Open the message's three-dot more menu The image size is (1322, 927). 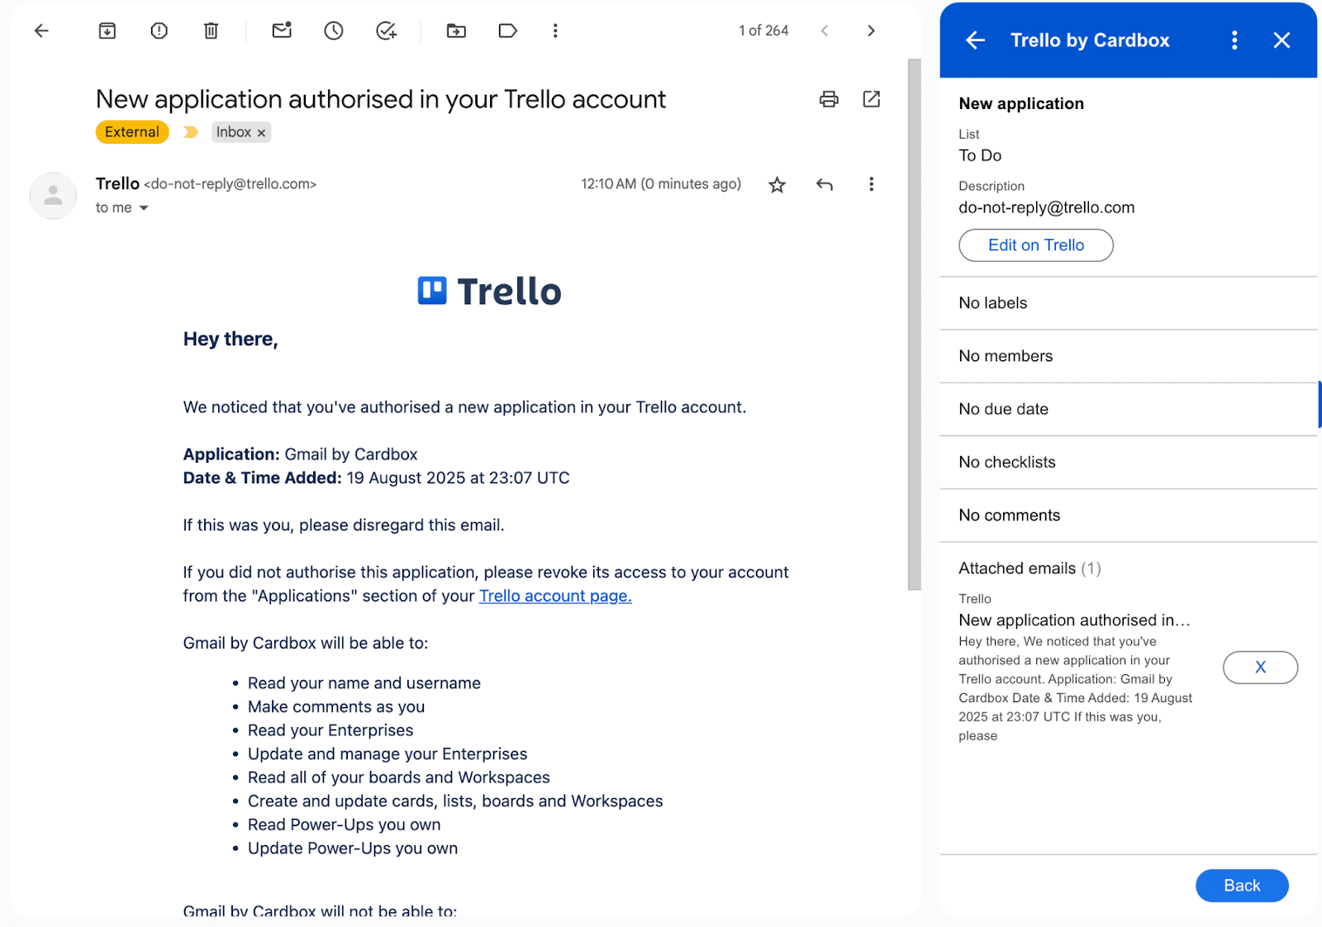[x=871, y=184]
